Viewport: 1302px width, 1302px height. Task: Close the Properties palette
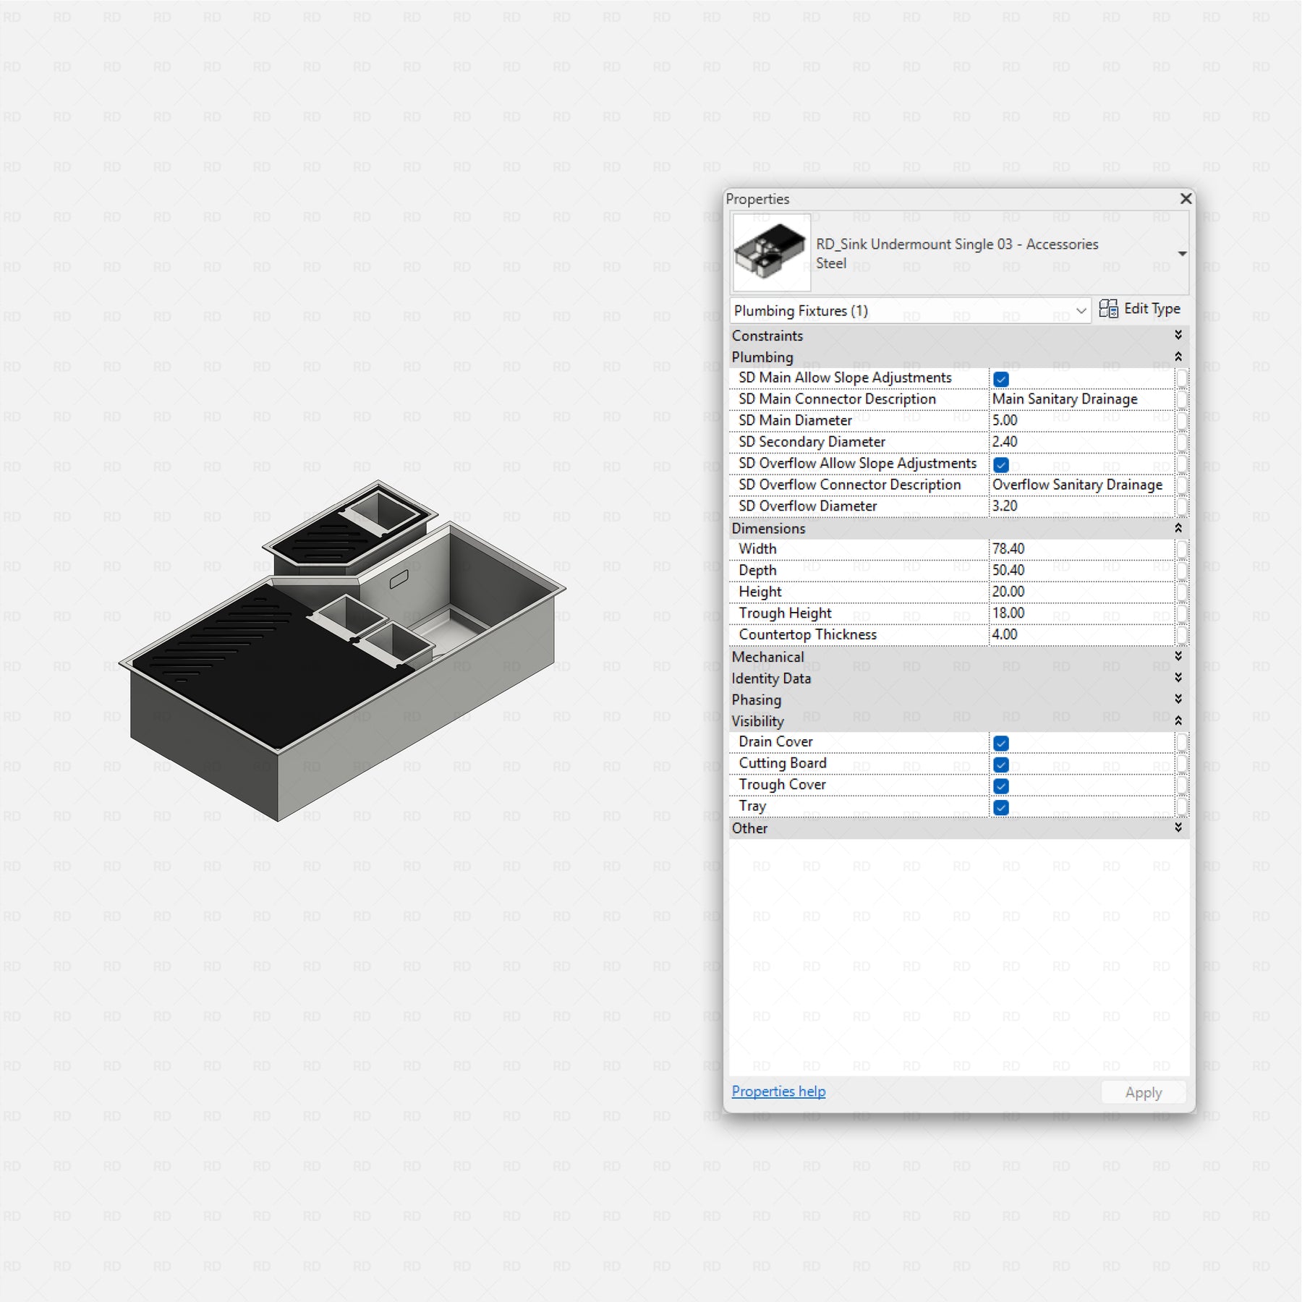1186,198
